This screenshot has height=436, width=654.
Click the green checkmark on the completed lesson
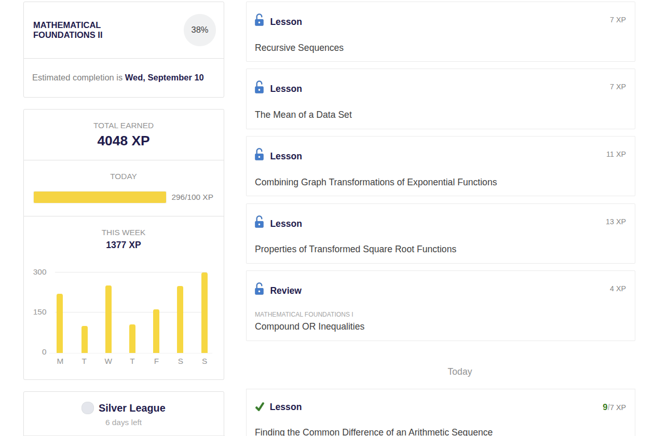[260, 407]
